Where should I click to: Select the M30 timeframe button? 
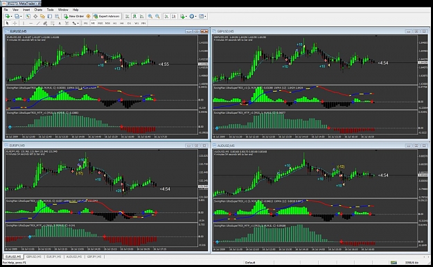pos(107,24)
